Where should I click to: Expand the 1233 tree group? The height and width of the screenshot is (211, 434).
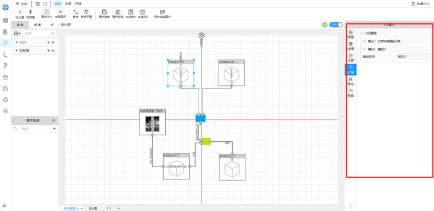point(16,42)
